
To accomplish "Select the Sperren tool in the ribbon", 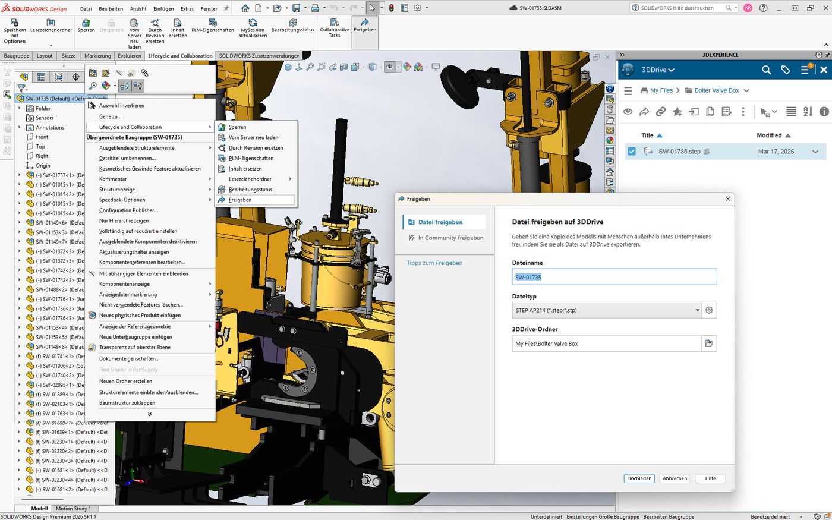I will [86, 27].
